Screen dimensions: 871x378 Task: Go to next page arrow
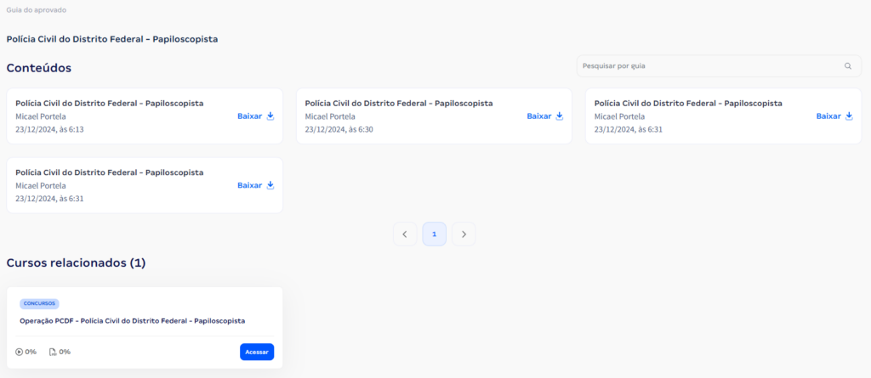[464, 234]
